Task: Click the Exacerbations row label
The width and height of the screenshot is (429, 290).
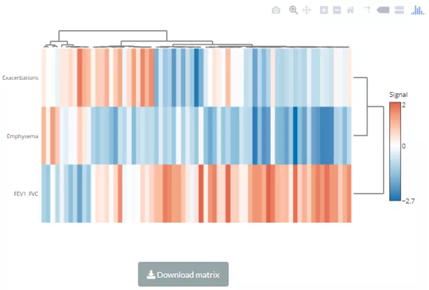Action: tap(20, 78)
